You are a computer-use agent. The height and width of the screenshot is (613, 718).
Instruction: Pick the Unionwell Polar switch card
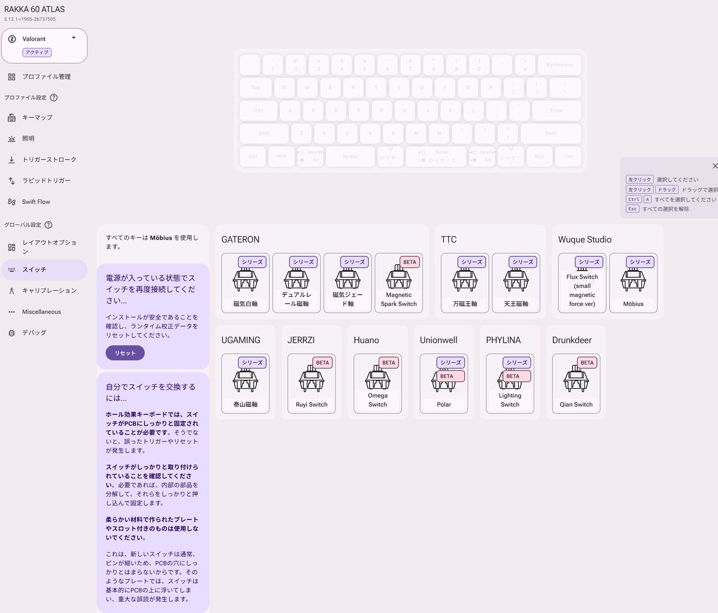444,384
